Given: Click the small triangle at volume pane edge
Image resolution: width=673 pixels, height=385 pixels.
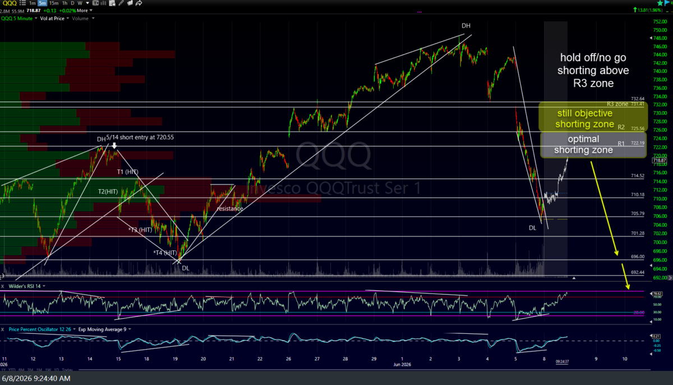Looking at the screenshot, I should [x=574, y=278].
